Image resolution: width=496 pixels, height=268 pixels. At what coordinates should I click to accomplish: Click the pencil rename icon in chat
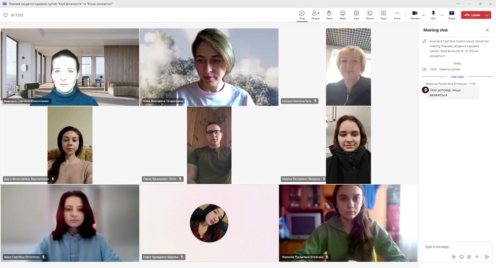click(x=424, y=41)
